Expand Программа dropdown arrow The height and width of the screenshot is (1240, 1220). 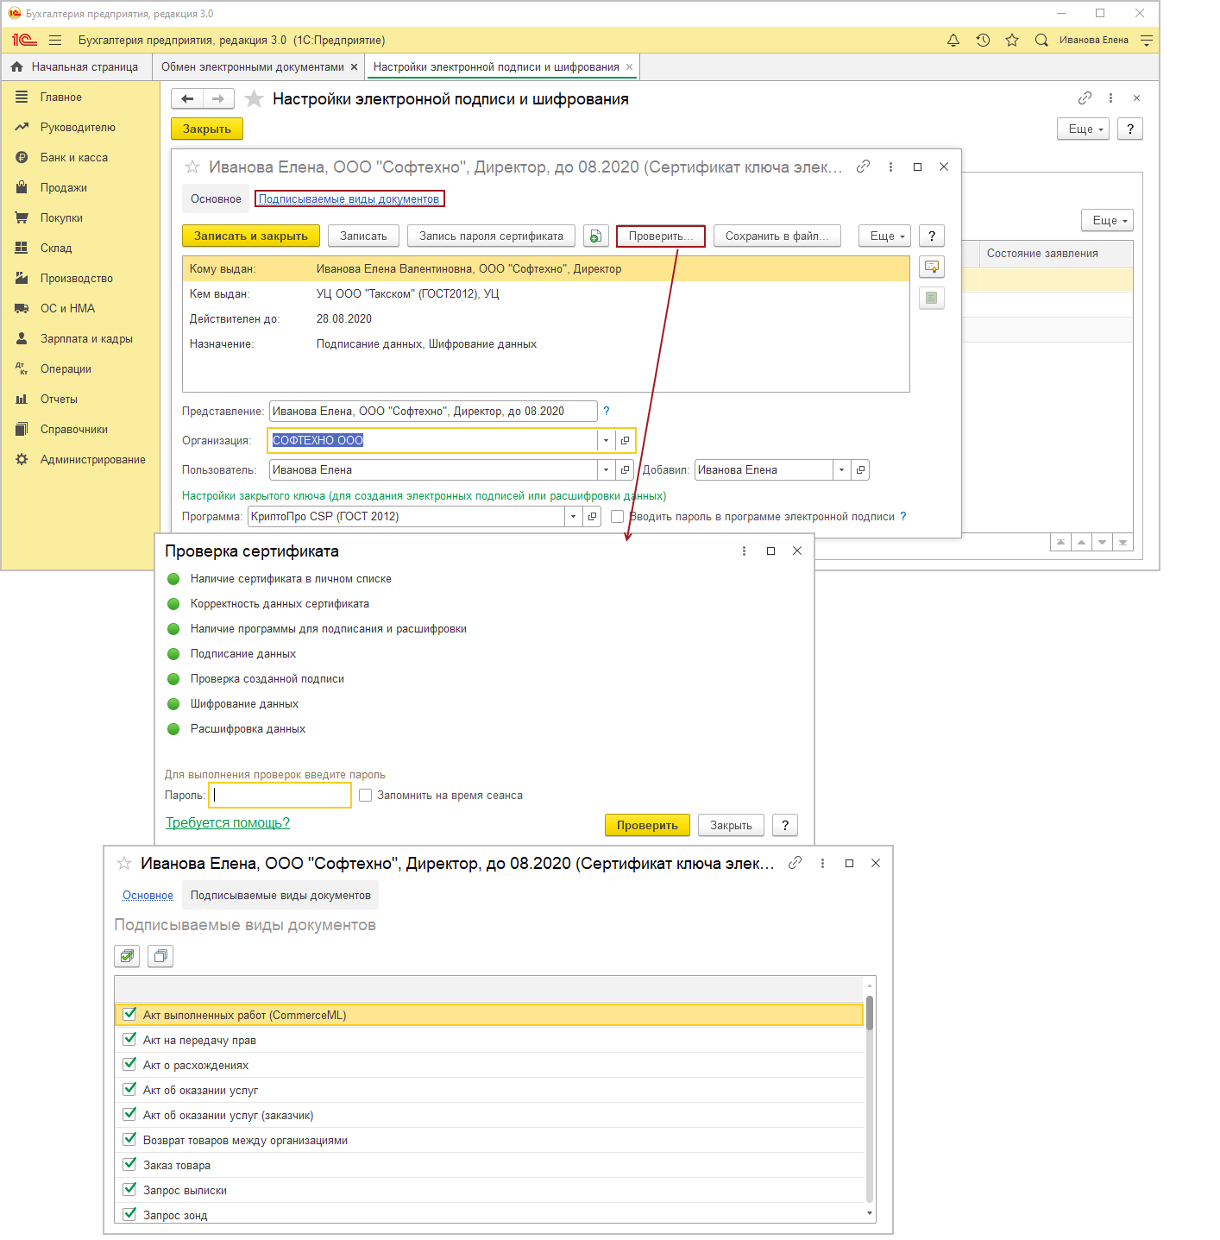pos(573,516)
